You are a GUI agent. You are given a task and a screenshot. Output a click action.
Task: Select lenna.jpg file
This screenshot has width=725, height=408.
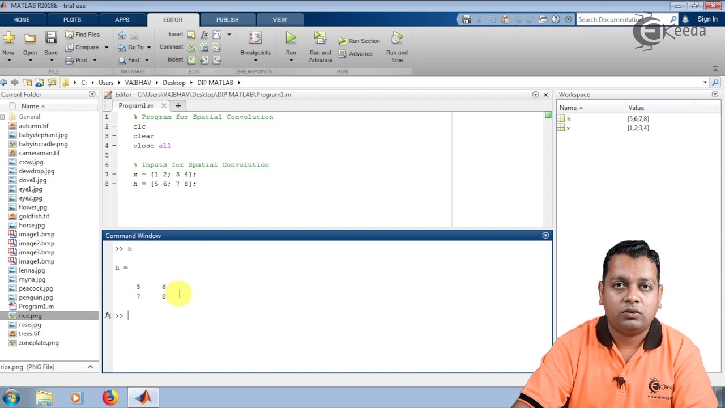click(32, 270)
